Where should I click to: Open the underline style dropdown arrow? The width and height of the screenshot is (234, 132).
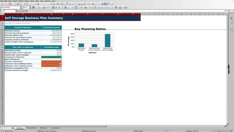41,7
